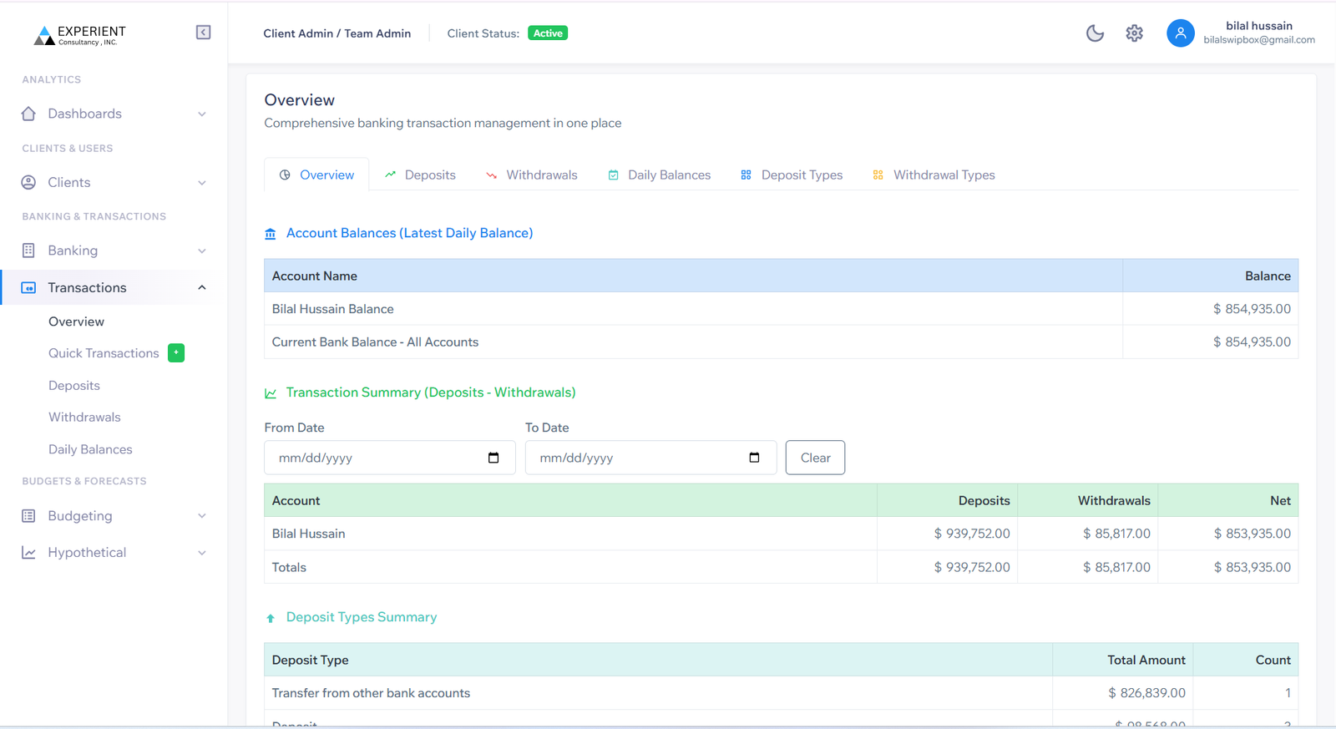Click Transfer from other bank accounts row

pos(781,693)
